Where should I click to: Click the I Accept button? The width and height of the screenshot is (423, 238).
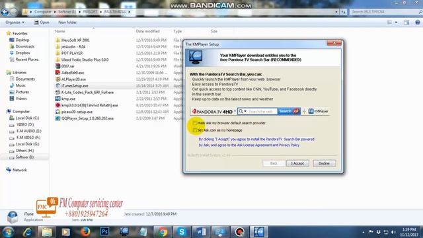coord(297,163)
